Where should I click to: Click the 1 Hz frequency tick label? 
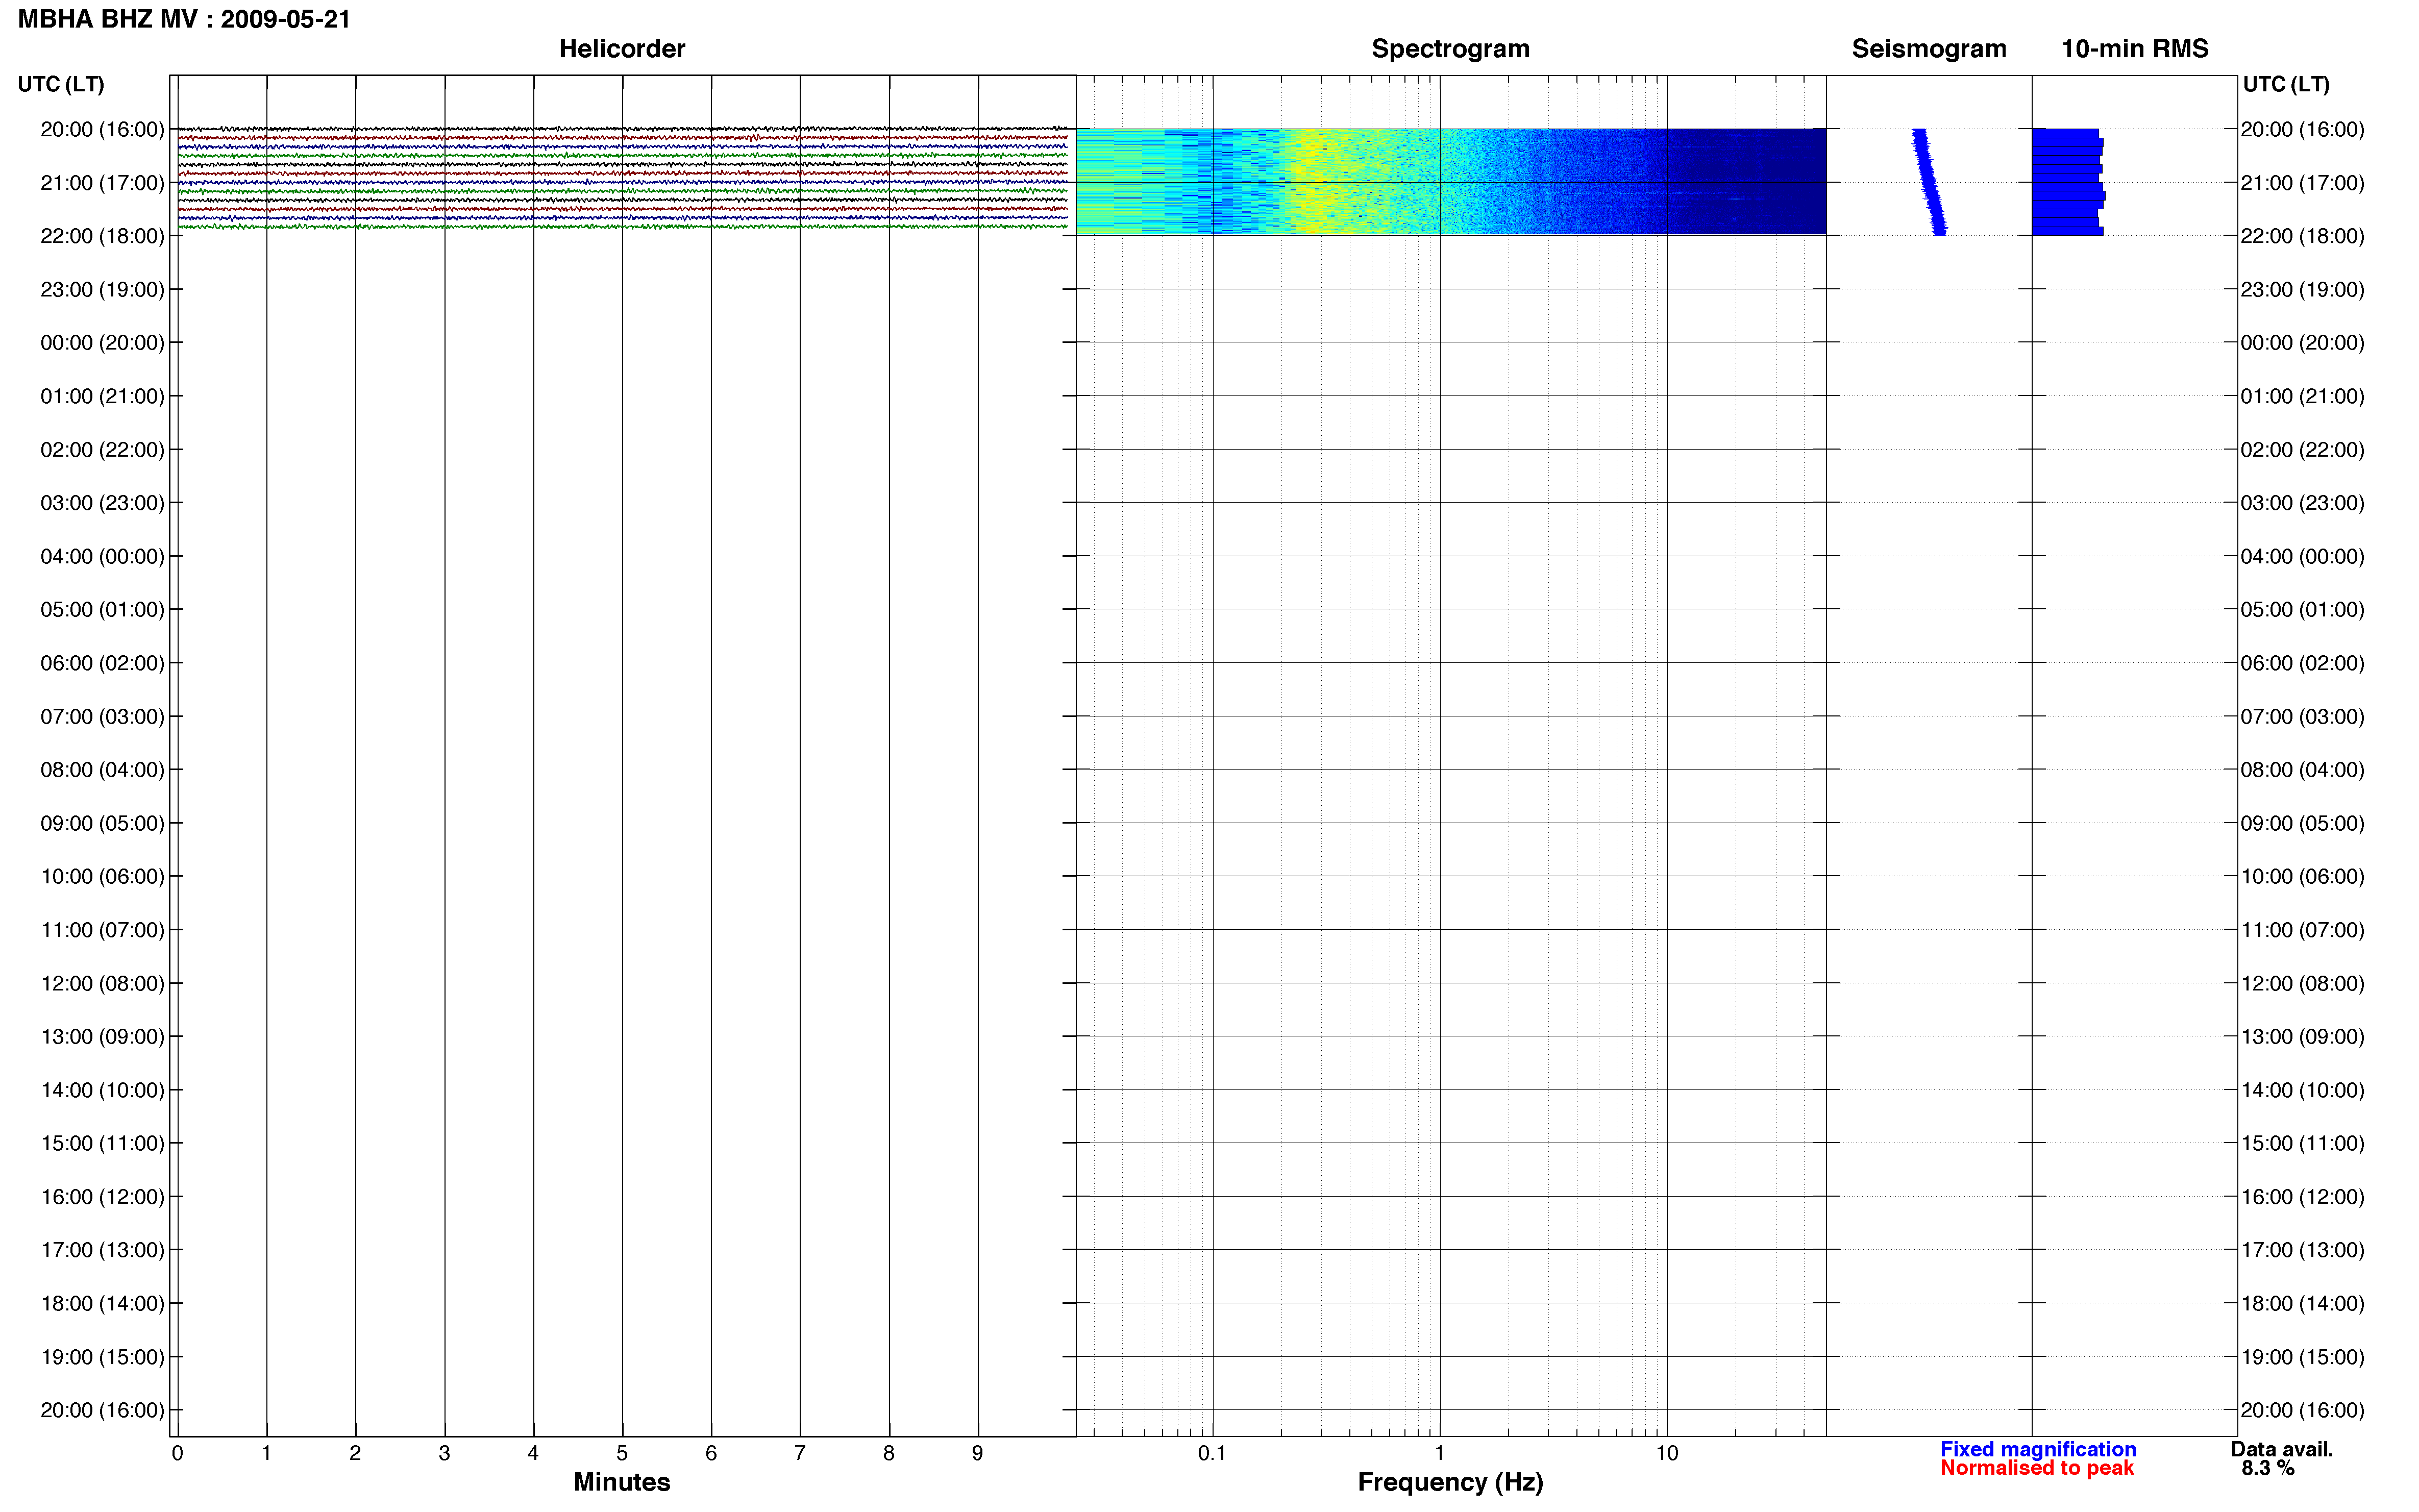point(1440,1453)
